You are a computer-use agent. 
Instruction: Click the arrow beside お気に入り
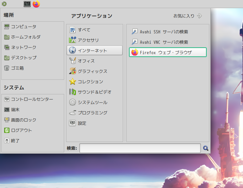[200, 16]
